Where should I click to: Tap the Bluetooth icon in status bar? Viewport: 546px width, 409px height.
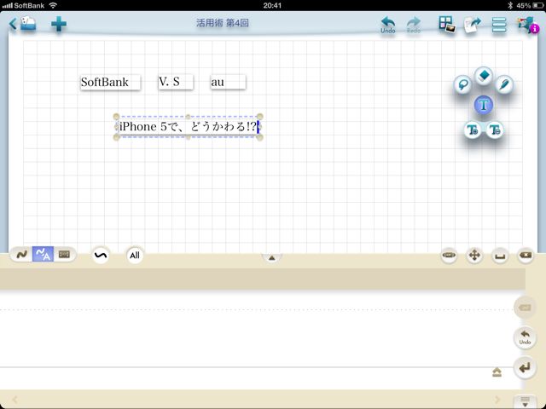[510, 6]
